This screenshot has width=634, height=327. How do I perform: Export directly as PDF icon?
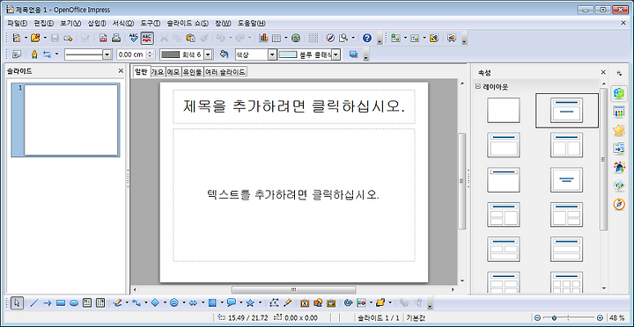104,38
